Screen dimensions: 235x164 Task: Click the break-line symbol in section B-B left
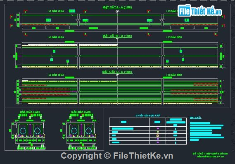point(78,56)
